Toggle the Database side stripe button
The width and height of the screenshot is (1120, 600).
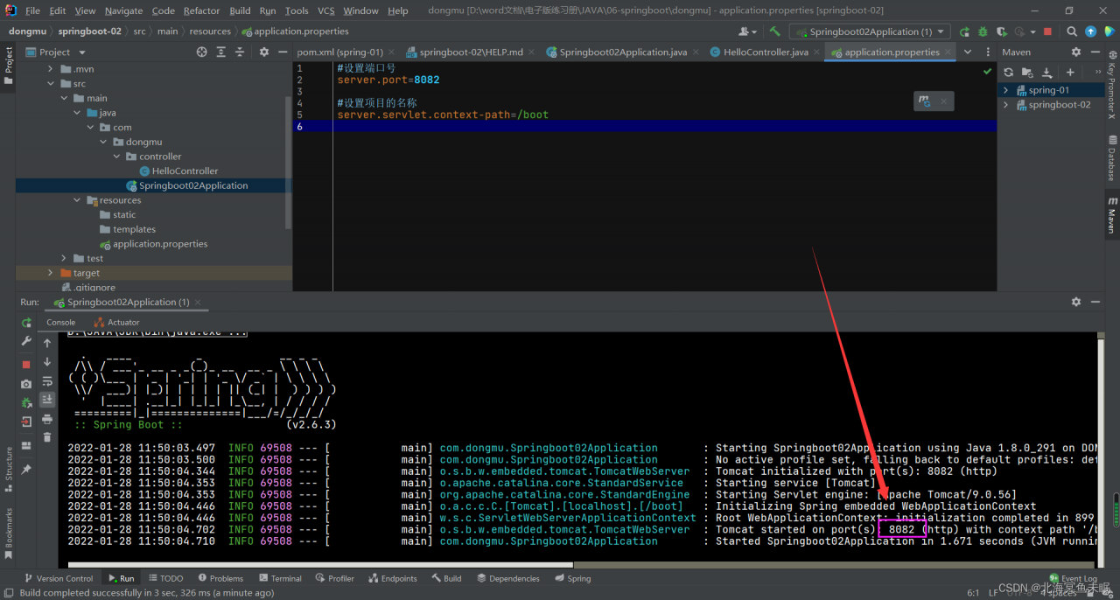click(1112, 157)
